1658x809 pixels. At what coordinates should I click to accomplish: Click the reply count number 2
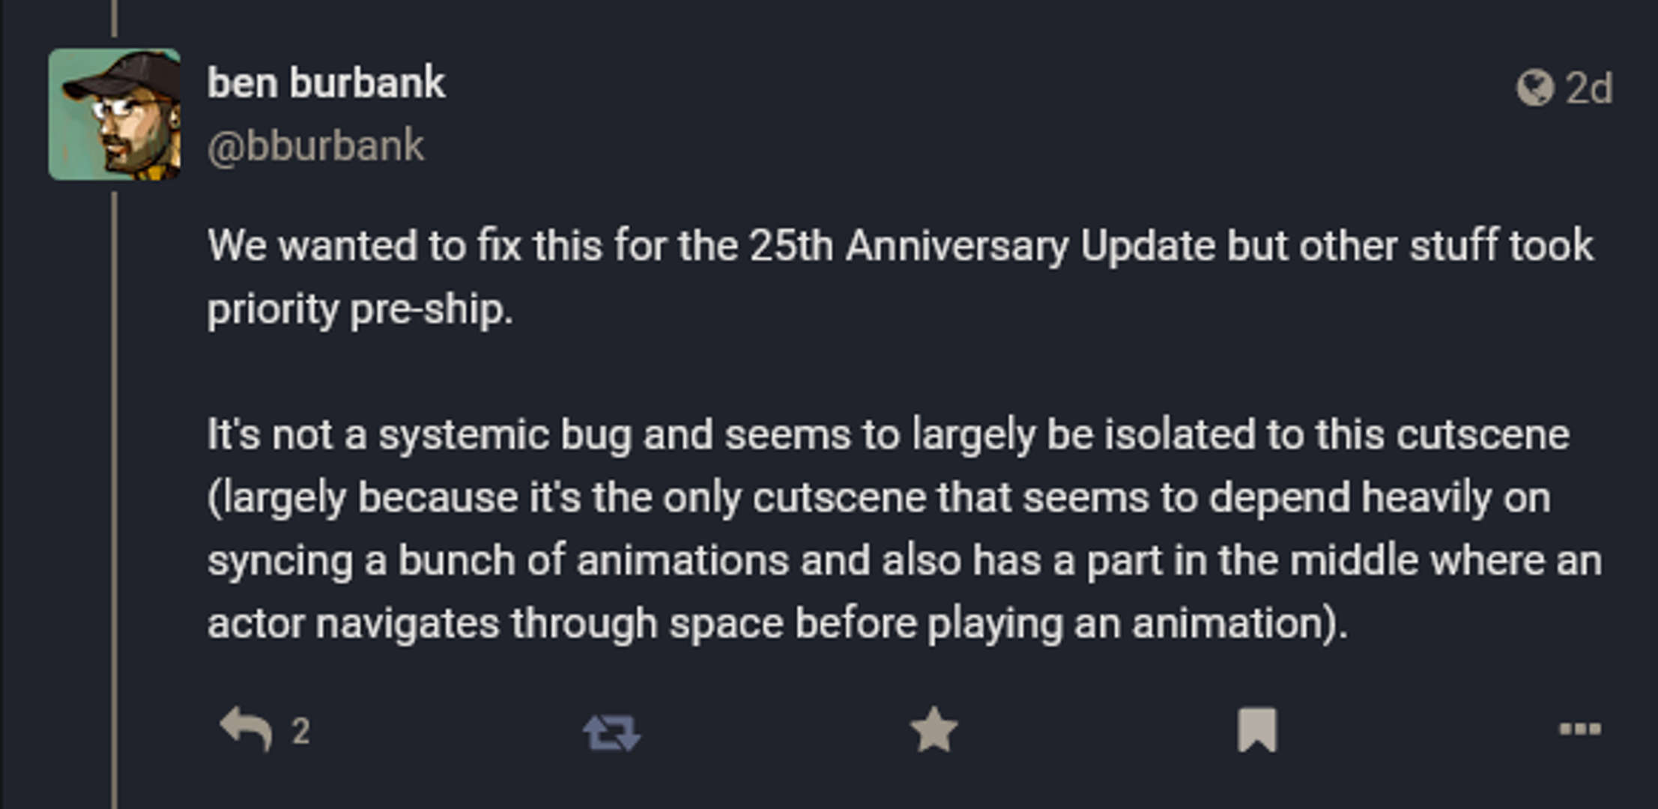300,731
